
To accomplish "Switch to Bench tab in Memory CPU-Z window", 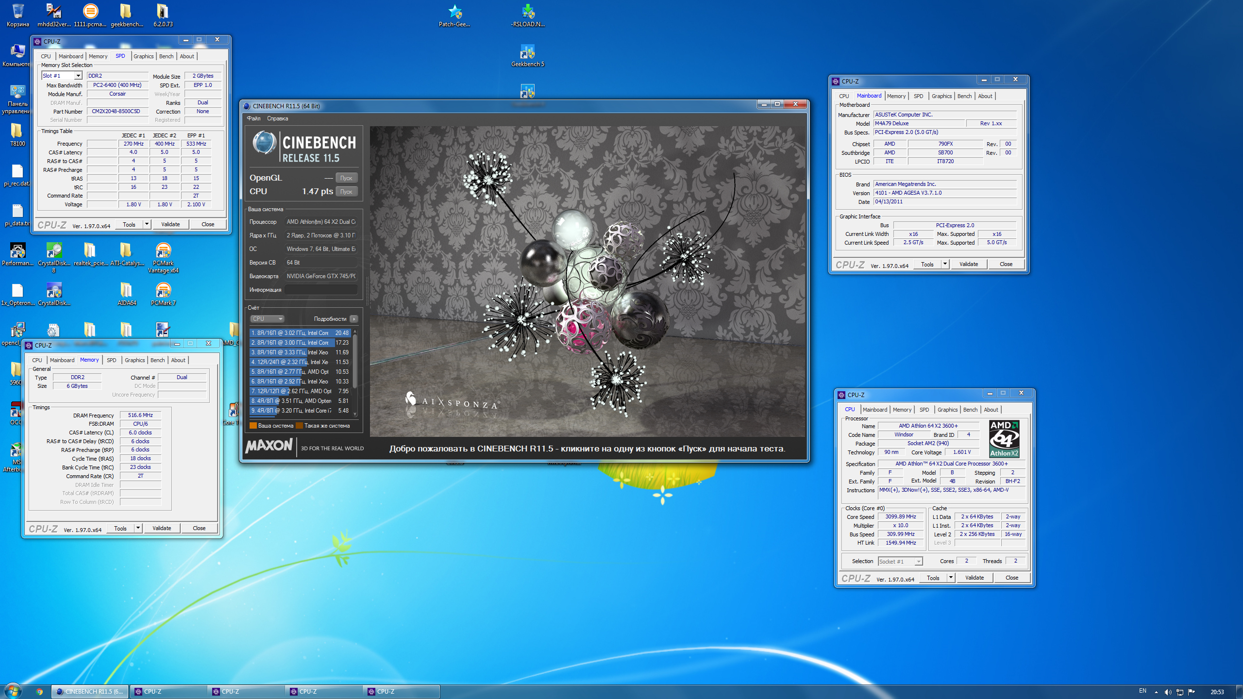I will pyautogui.click(x=157, y=360).
